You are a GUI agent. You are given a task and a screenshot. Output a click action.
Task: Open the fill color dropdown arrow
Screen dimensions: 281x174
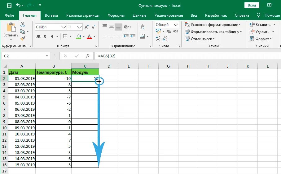[x=84, y=37]
